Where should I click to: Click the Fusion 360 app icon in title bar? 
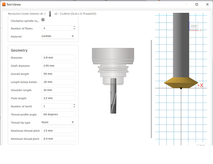[x=4, y=4]
